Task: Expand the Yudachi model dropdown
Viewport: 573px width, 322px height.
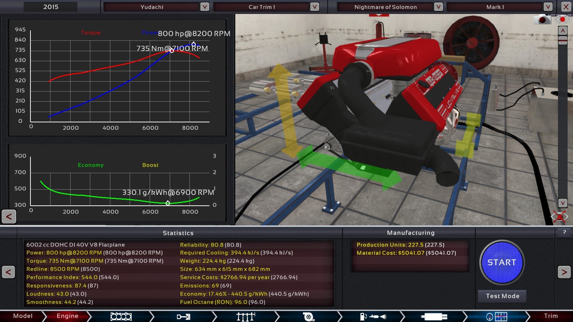Action: [204, 7]
